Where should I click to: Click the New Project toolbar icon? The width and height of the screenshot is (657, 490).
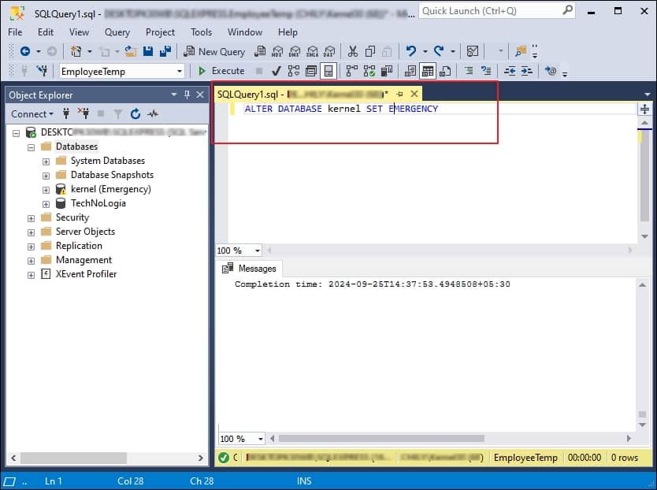click(76, 51)
